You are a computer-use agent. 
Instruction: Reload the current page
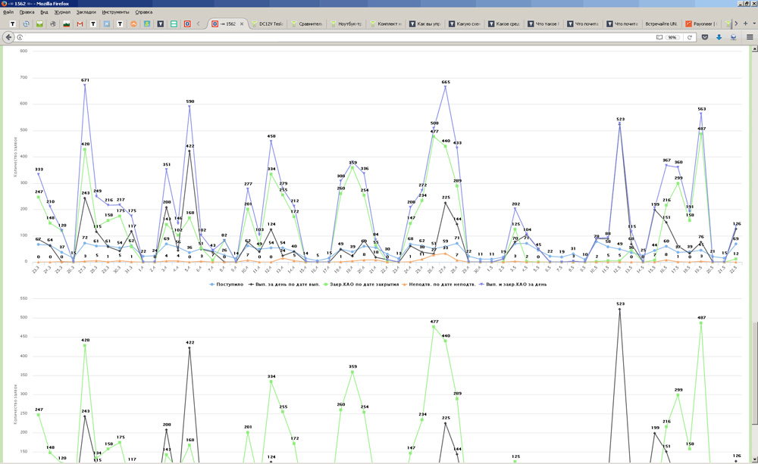click(689, 37)
